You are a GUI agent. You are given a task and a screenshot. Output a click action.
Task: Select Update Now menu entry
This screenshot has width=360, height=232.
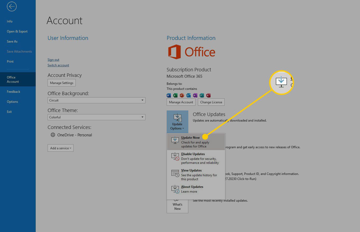[196, 142]
